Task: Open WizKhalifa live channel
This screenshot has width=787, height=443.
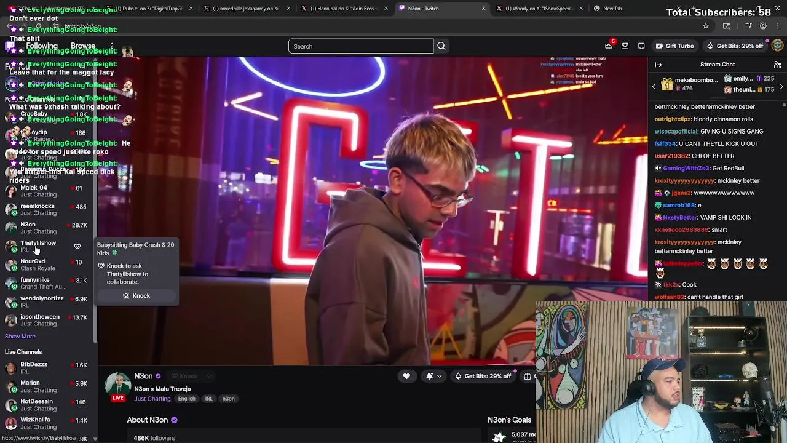Action: coord(46,423)
